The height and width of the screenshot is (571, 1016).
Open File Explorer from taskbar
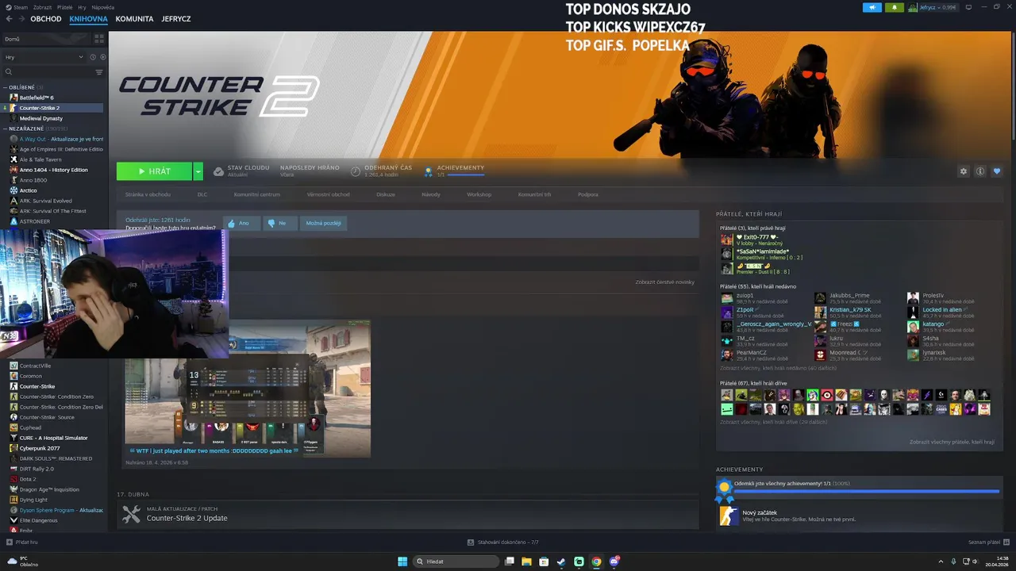click(525, 561)
